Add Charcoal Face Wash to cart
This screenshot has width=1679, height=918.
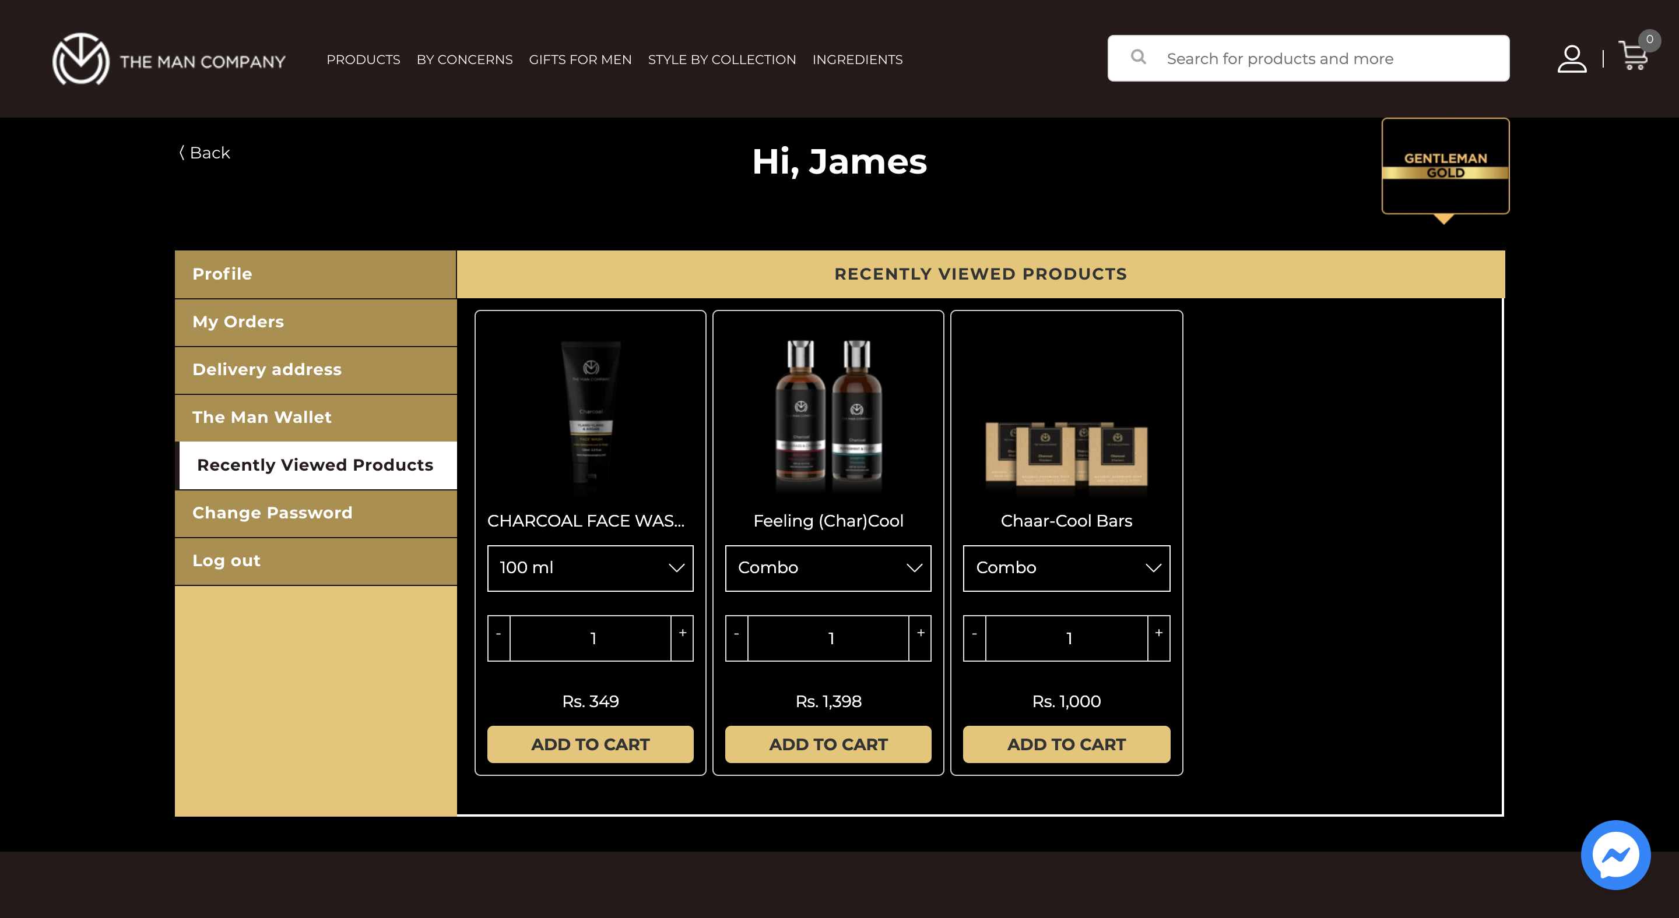[591, 744]
